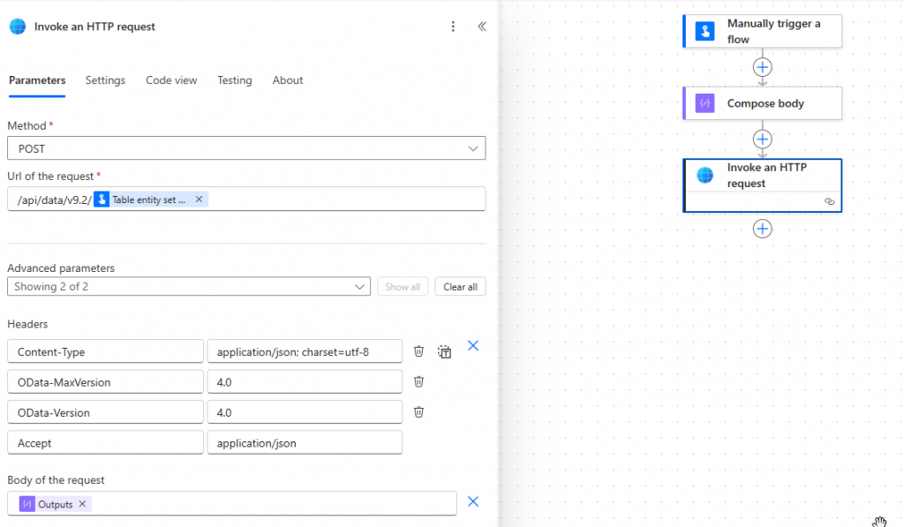The height and width of the screenshot is (527, 904).
Task: Delete the Content-Type header row
Action: click(419, 351)
